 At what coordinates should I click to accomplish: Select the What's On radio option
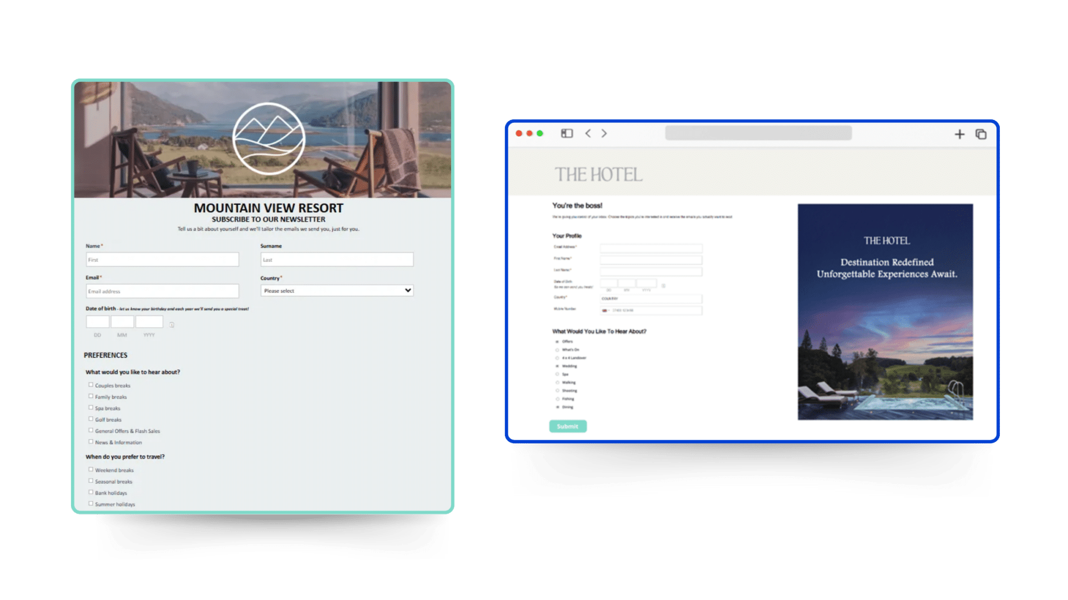[557, 350]
